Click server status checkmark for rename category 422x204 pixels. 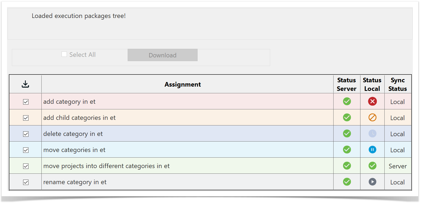click(x=347, y=182)
